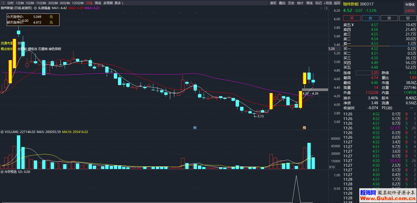Select the 60分钟 period tab
The image size is (417, 203).
coord(65,3)
